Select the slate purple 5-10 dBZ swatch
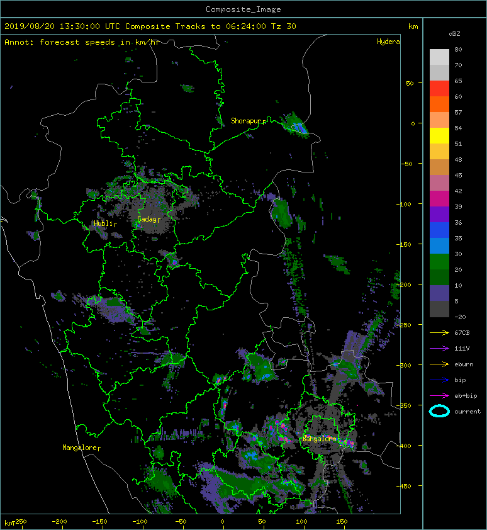Image resolution: width=487 pixels, height=530 pixels. [439, 293]
